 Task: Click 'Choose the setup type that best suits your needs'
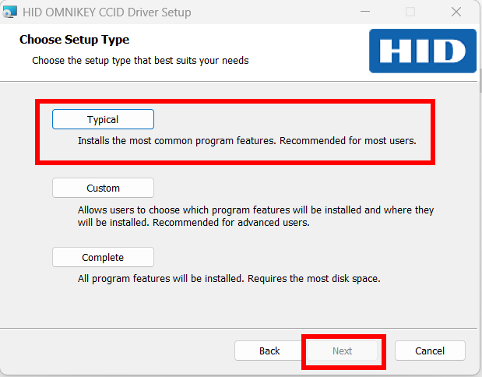(140, 60)
